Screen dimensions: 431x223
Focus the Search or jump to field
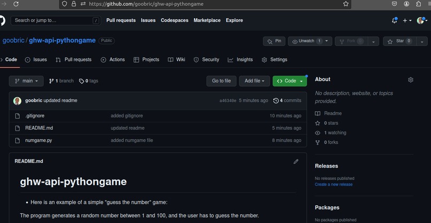[56, 20]
